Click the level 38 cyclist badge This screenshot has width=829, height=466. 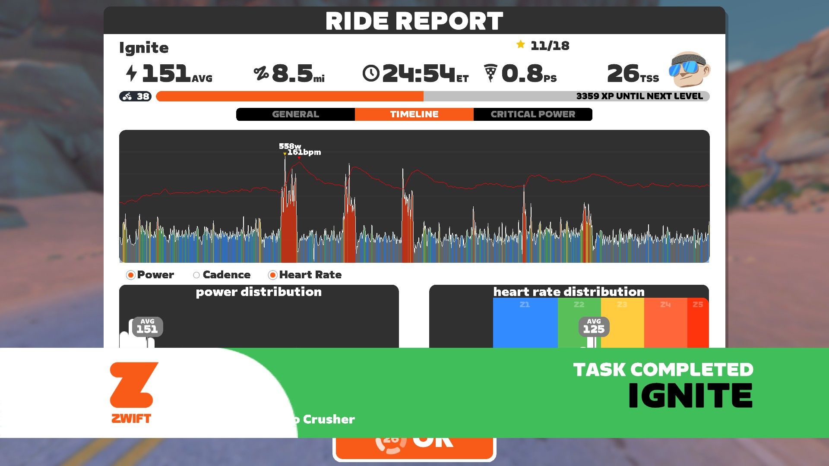pyautogui.click(x=135, y=96)
